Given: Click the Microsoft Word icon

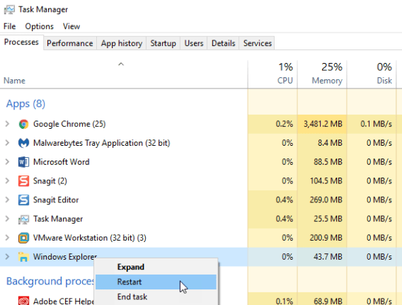Looking at the screenshot, I should (23, 162).
